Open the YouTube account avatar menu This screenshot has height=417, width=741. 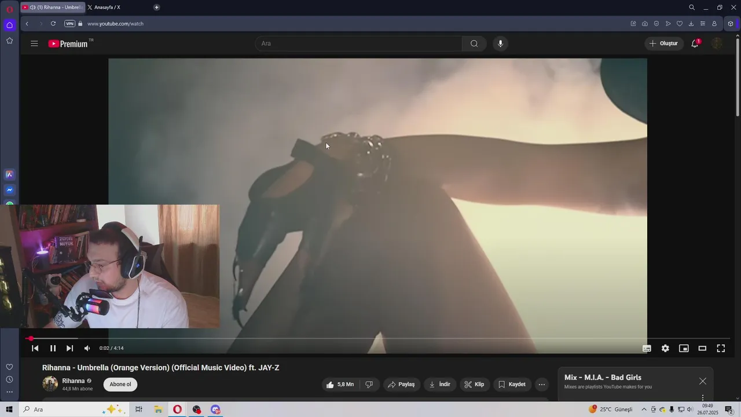pos(717,43)
